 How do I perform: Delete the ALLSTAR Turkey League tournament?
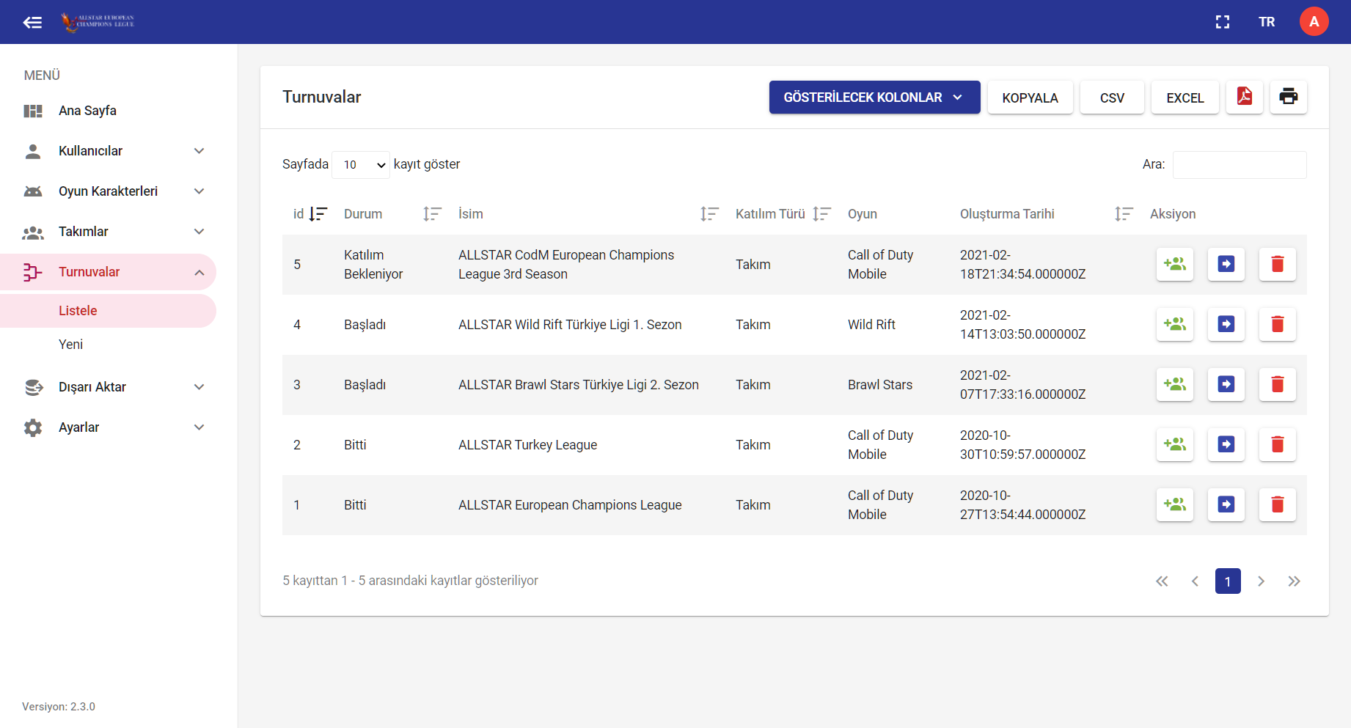coord(1278,444)
